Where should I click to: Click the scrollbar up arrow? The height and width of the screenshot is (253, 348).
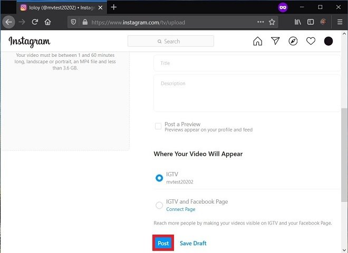coord(344,34)
